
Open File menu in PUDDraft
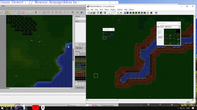[x=88, y=9]
